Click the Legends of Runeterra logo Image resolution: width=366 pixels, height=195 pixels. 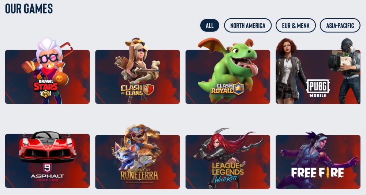139,175
